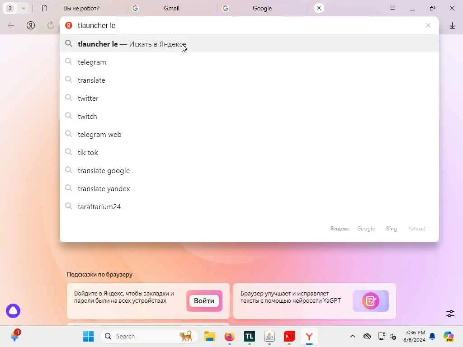Open the red KL app on taskbar
Viewport: 463px width, 347px height.
[x=289, y=336]
